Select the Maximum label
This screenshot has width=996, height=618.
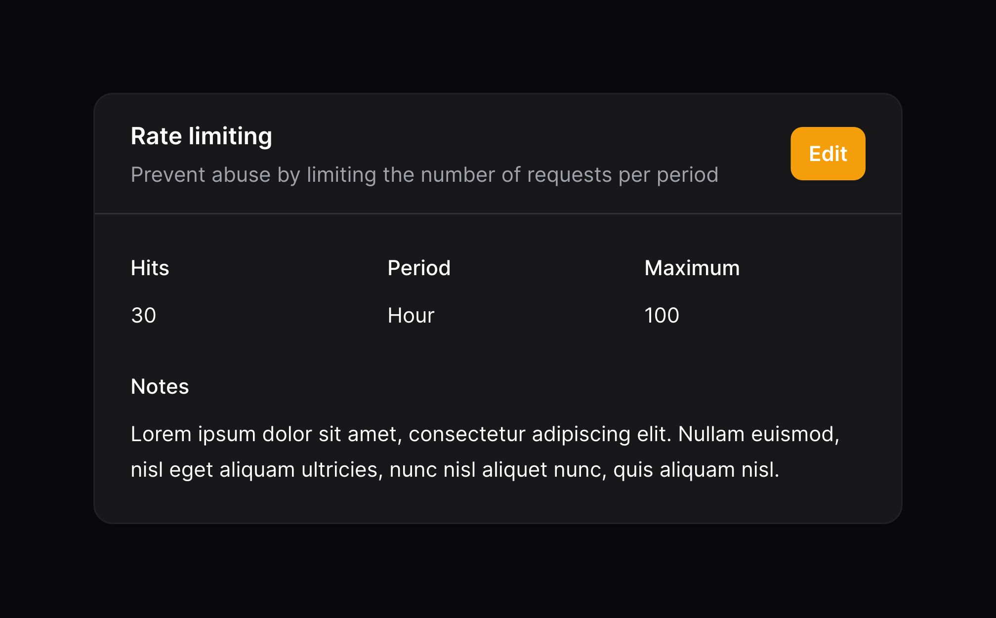pyautogui.click(x=692, y=268)
